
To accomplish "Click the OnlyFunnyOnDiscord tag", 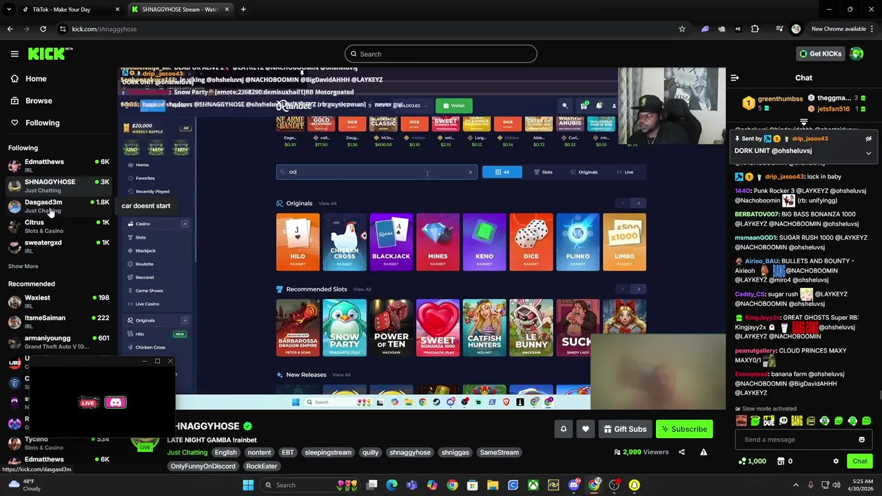I will click(x=203, y=466).
